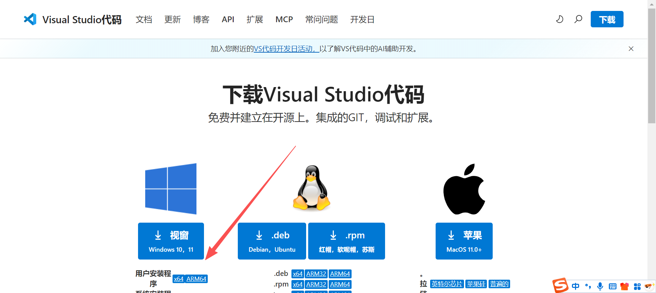Open the 扩展 menu item

(x=255, y=19)
